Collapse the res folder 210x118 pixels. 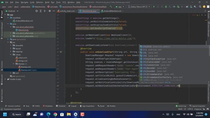point(8,42)
